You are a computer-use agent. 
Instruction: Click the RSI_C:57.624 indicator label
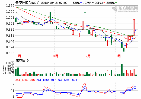pyautogui.click(x=67, y=80)
